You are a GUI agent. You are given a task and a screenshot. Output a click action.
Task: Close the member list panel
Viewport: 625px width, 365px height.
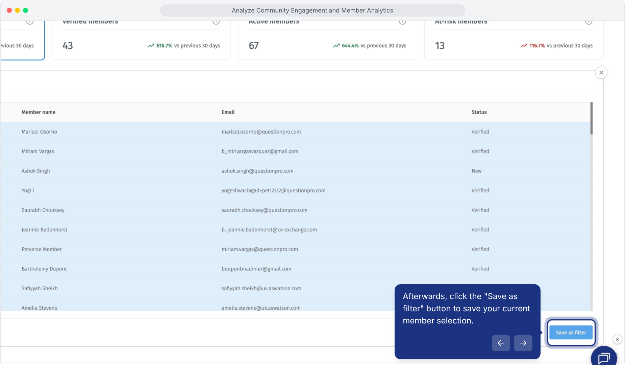coord(601,73)
